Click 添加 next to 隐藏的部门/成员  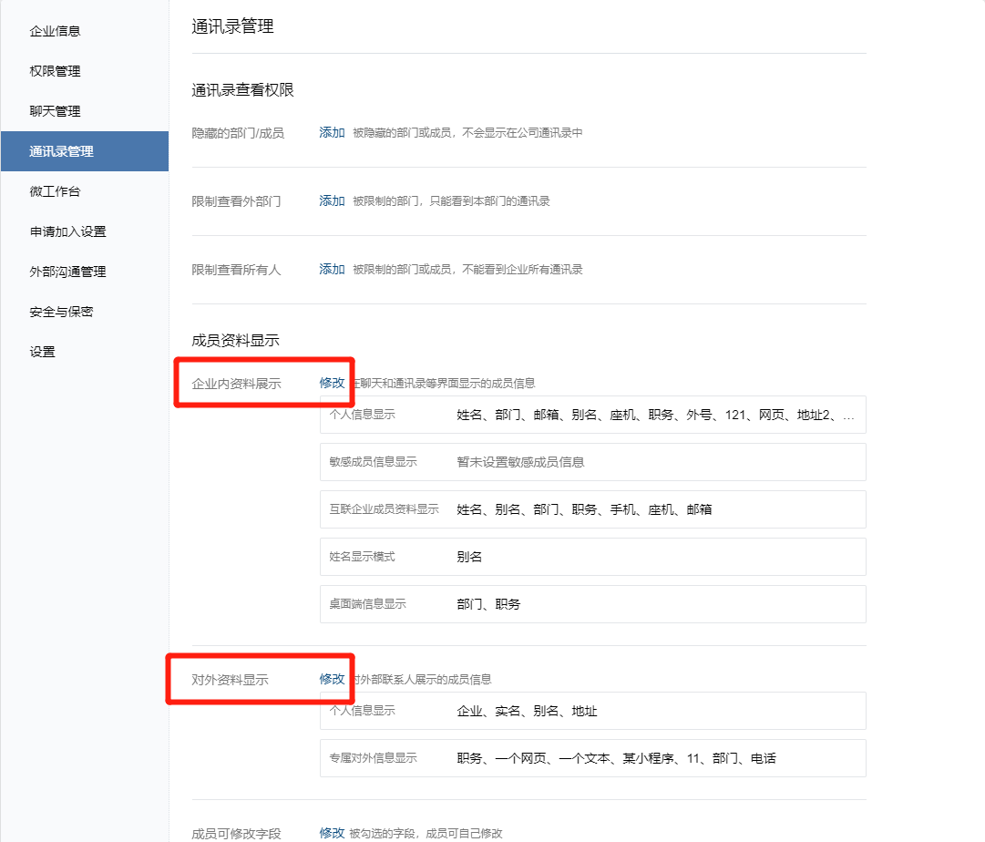pos(332,133)
